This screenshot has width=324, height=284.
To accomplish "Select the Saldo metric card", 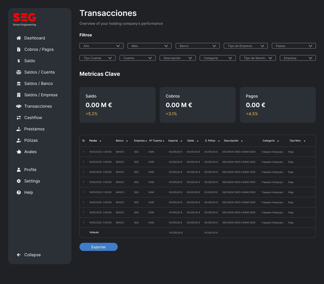I will [117, 105].
